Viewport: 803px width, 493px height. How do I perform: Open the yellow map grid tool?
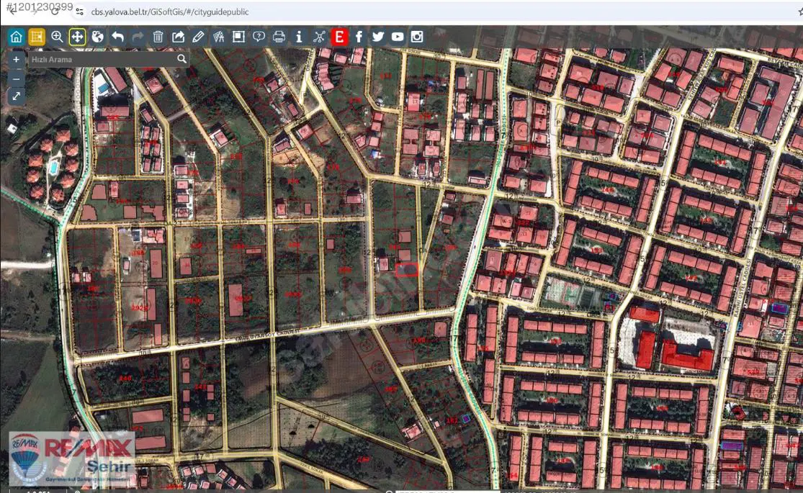point(36,37)
